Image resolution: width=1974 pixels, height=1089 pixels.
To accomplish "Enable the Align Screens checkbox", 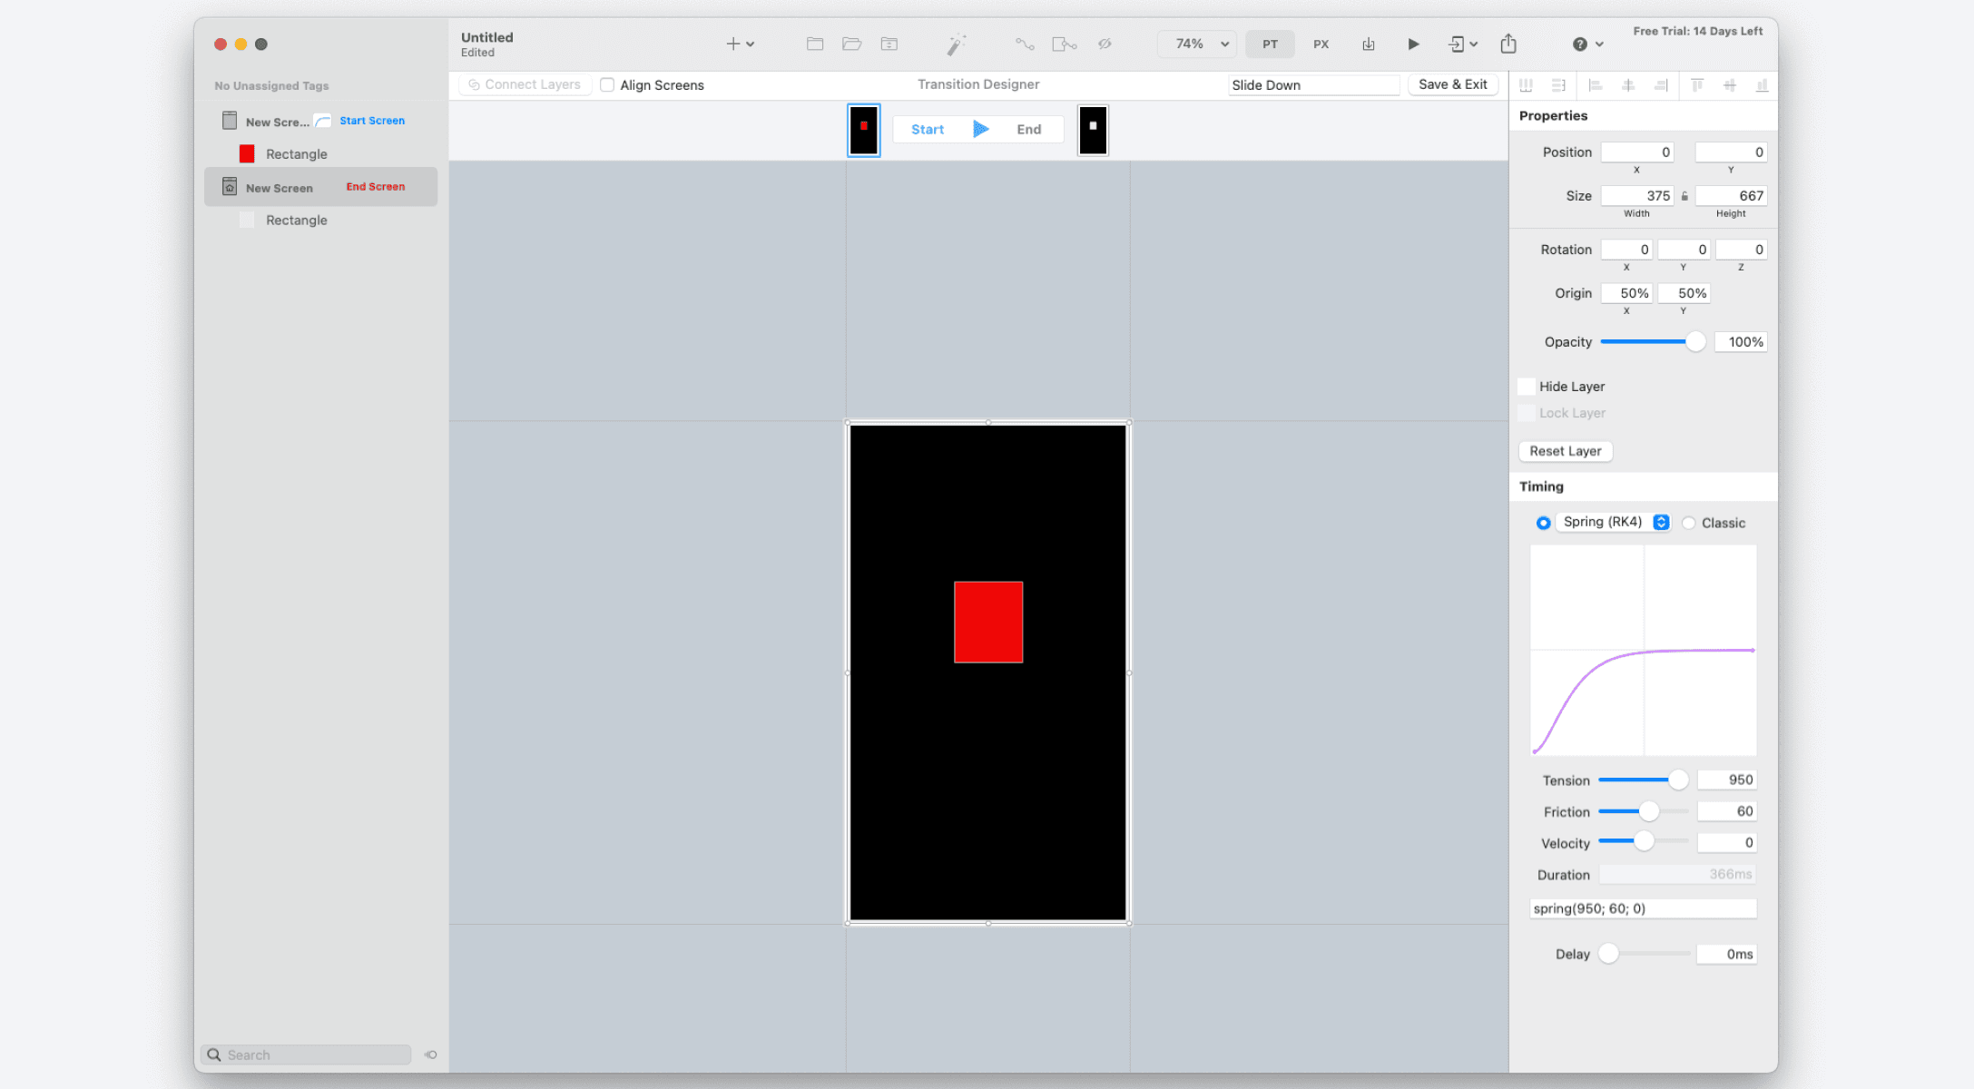I will coord(607,84).
